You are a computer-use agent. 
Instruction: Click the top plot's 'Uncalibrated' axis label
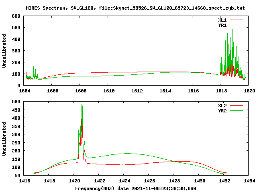4,51
